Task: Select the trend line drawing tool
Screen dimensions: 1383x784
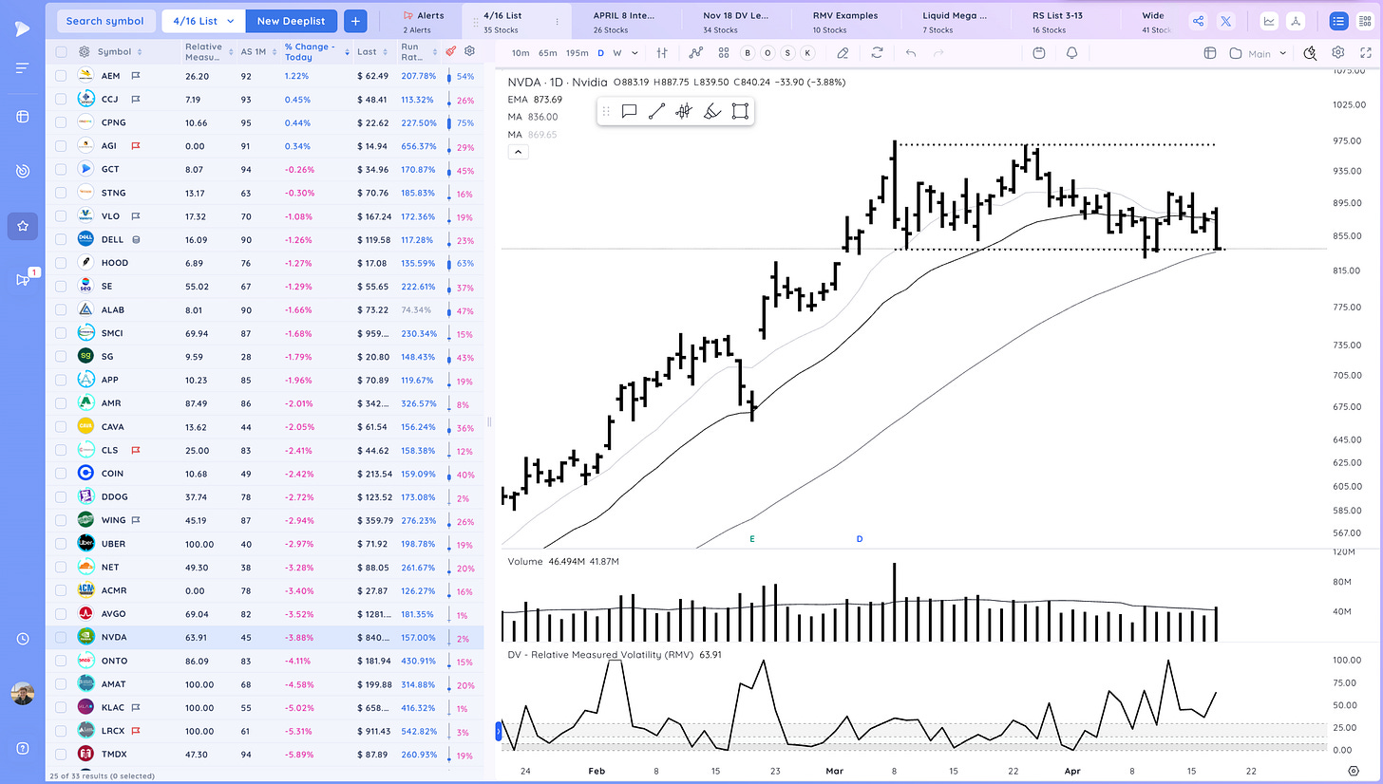Action: [x=656, y=111]
